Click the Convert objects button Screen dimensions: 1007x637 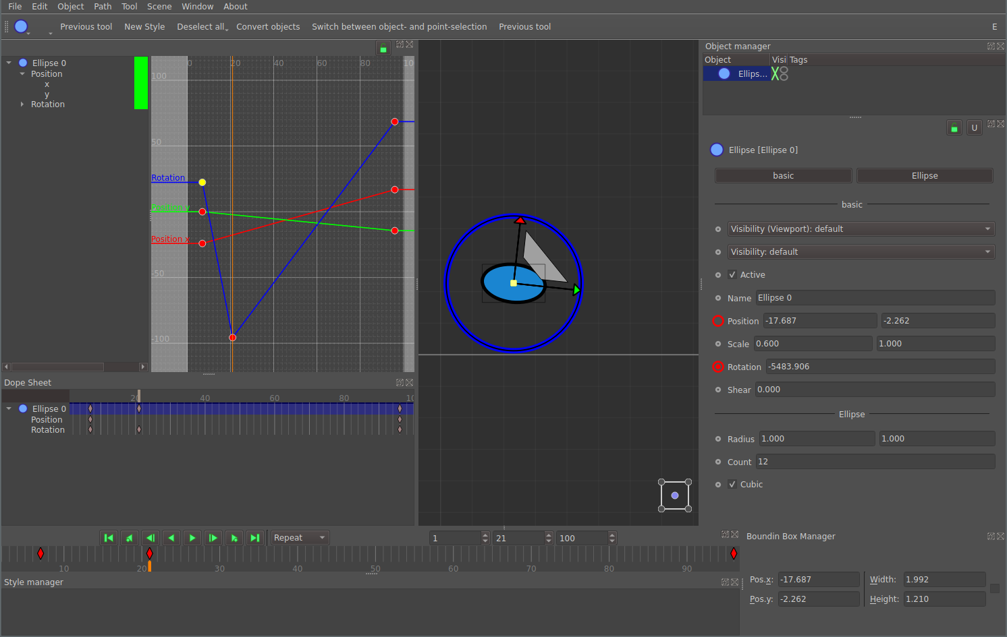click(268, 26)
